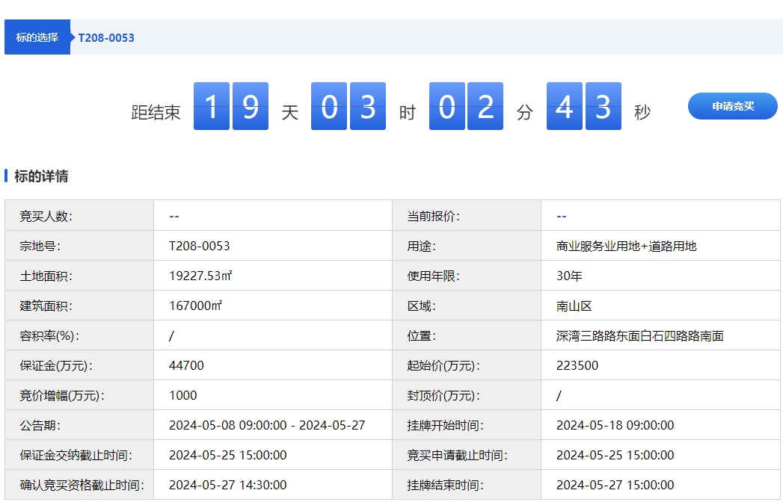Select the 公告期 date range value
Viewport: 783px width, 502px height.
267,425
